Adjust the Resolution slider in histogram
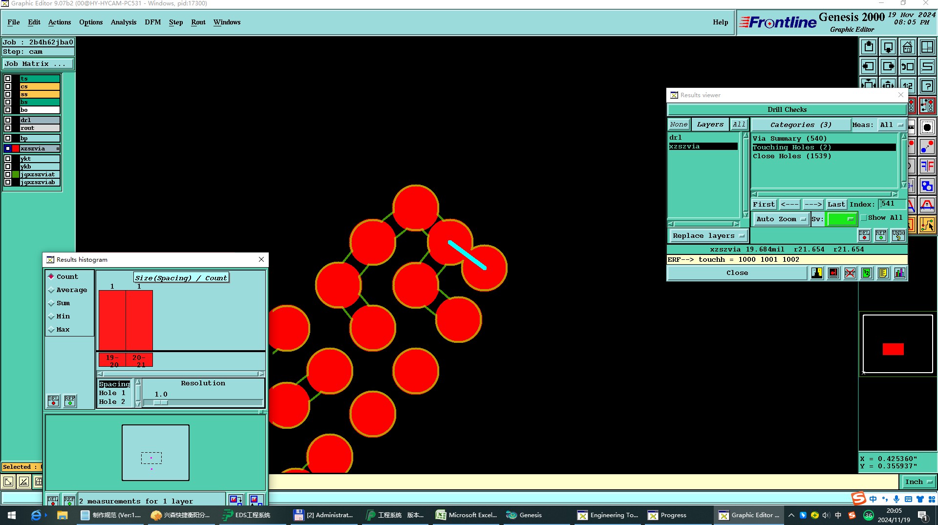This screenshot has height=525, width=938. [160, 403]
